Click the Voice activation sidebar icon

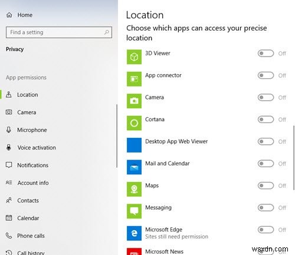point(9,147)
